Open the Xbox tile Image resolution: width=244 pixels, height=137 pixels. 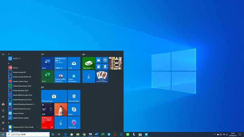click(88, 63)
